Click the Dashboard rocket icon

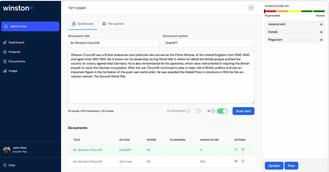[x=5, y=42]
